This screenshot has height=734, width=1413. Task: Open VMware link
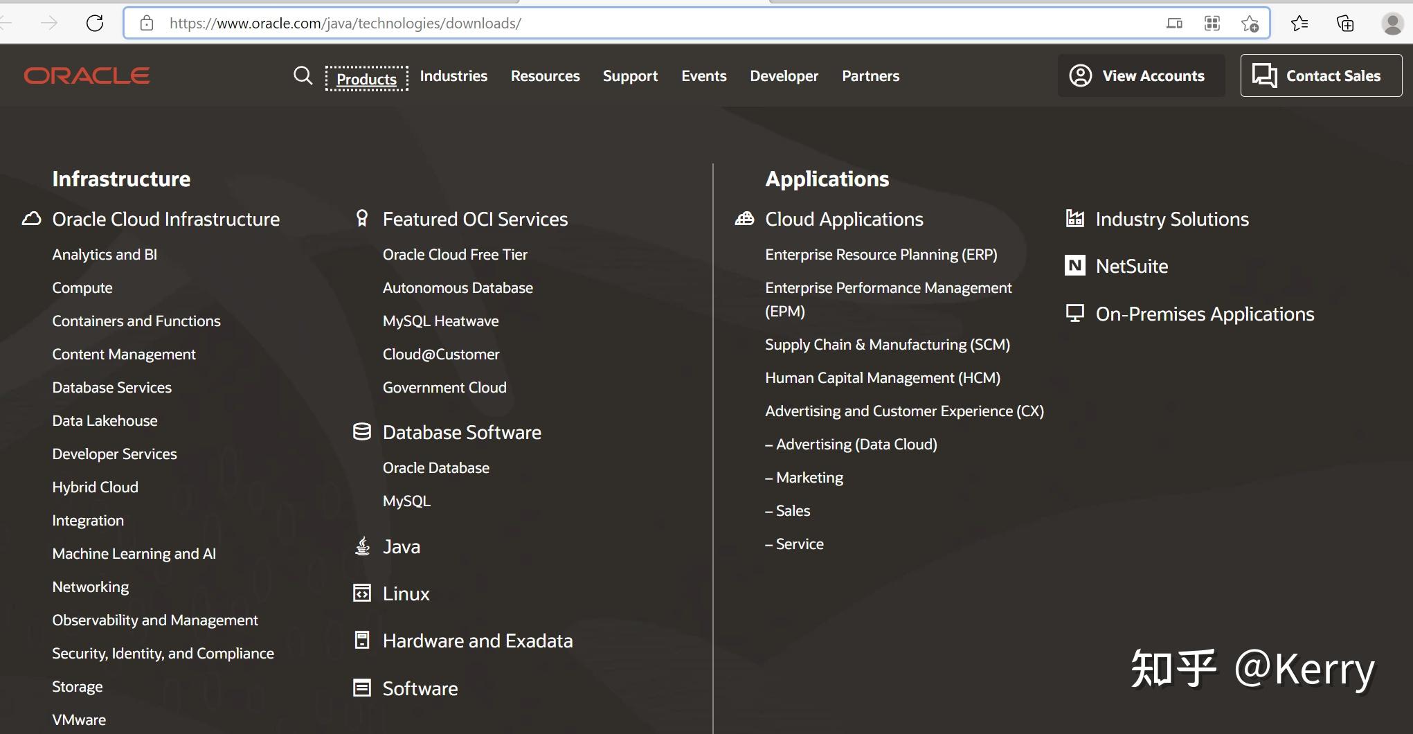point(79,719)
